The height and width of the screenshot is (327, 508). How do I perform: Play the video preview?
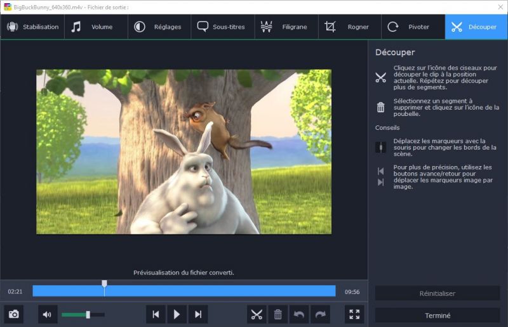177,314
